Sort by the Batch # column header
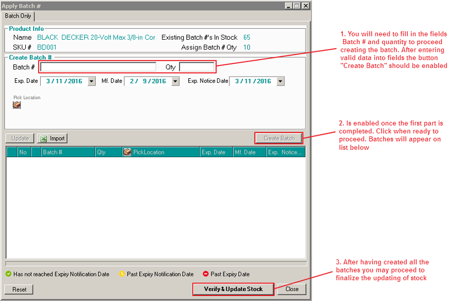462x301 pixels. [x=68, y=152]
